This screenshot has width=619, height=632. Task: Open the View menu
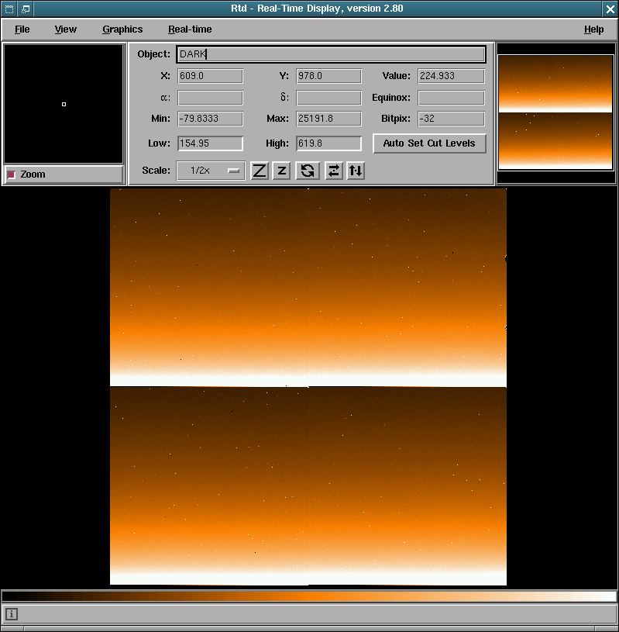click(x=66, y=29)
